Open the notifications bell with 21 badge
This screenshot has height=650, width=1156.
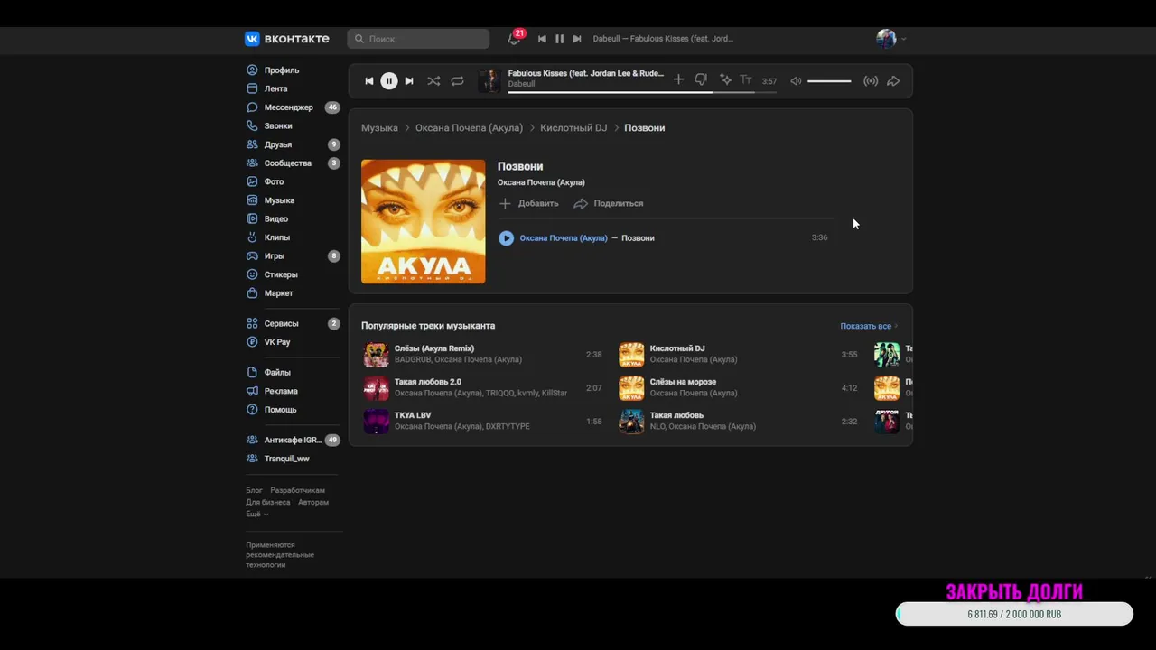pyautogui.click(x=515, y=39)
